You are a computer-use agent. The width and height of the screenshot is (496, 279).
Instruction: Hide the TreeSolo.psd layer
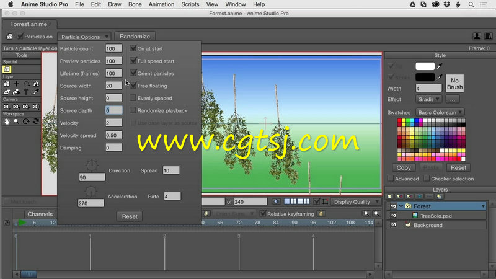(x=393, y=216)
